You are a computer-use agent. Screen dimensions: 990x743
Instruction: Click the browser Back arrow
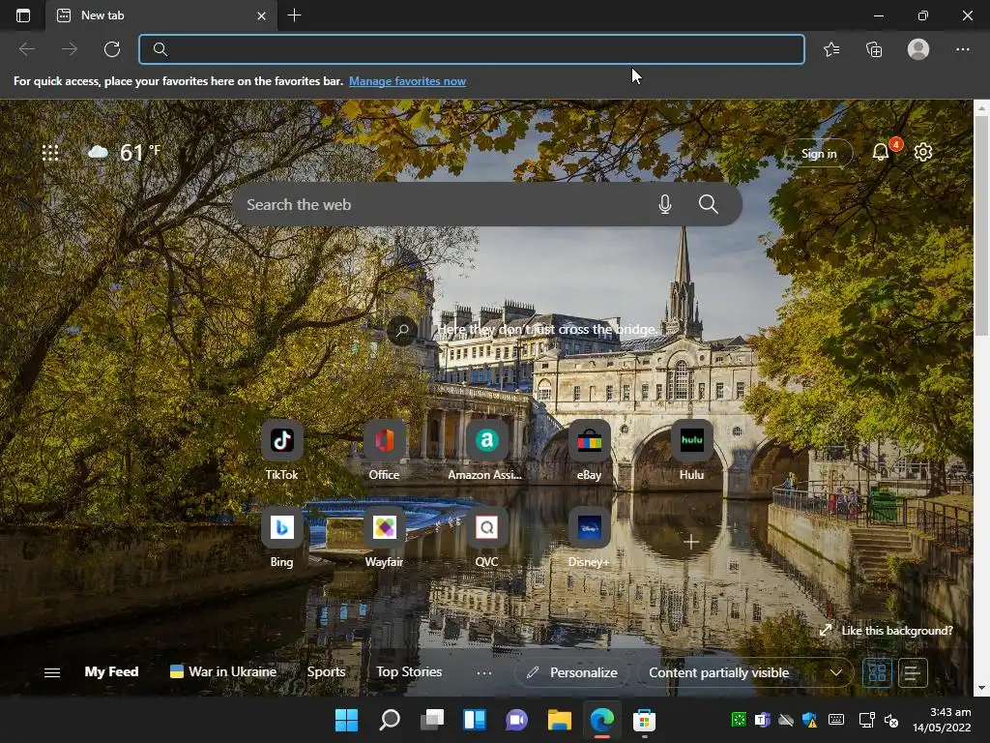(x=26, y=49)
